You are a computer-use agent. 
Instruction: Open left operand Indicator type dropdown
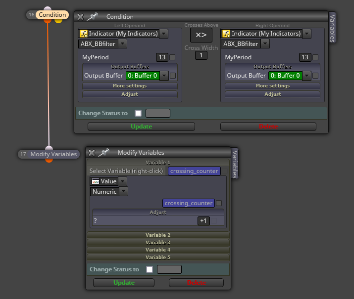pos(164,34)
